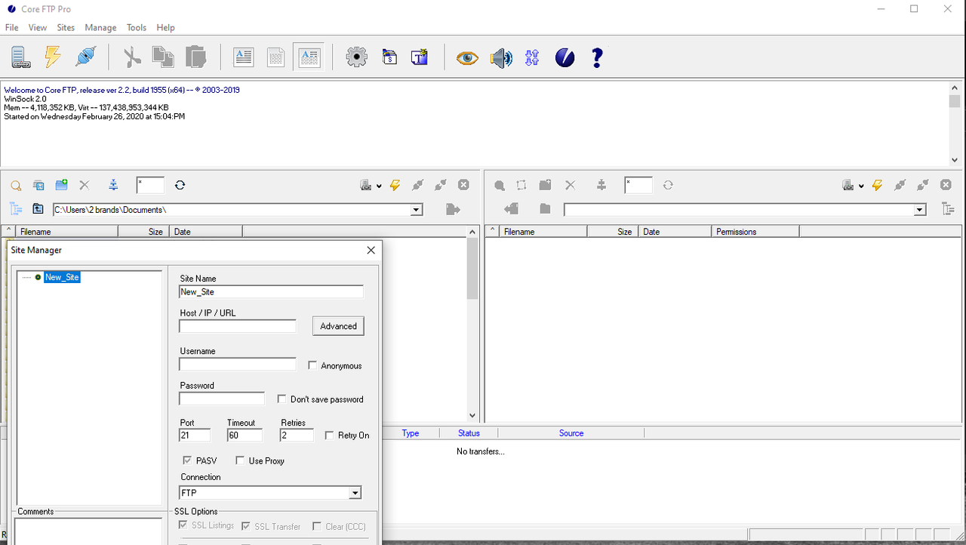The height and width of the screenshot is (545, 966).
Task: Open the File menu
Action: click(x=12, y=27)
